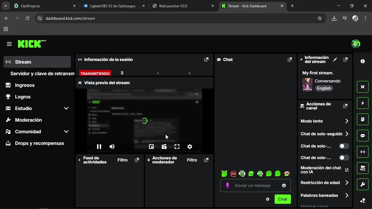
Task: Edit stream information with pencil icon
Action: pyautogui.click(x=335, y=60)
